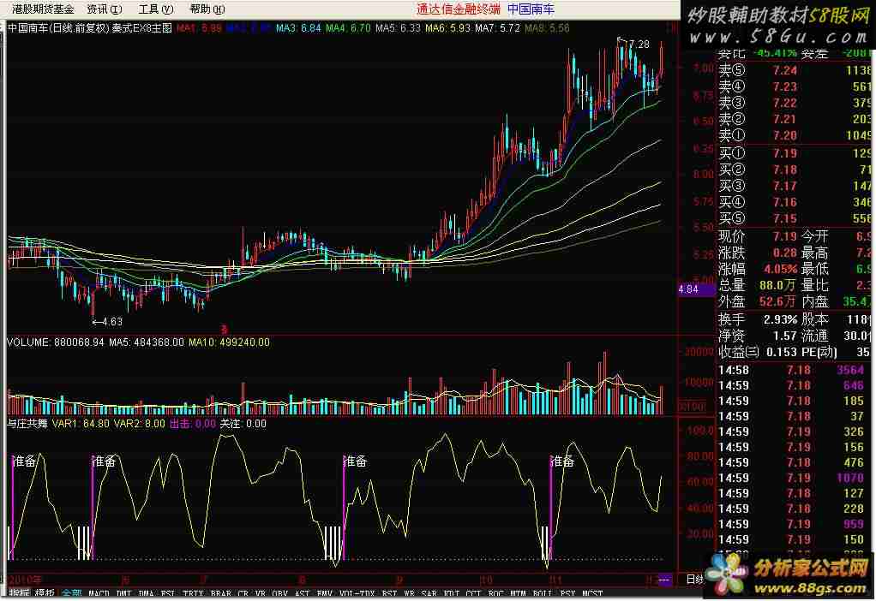Select the BRAR indicator tab
This screenshot has height=601, width=876.
[x=221, y=594]
